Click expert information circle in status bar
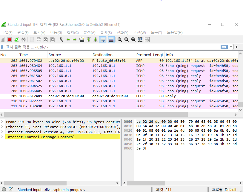Image resolution: width=243 pixels, height=192 pixels. [x=4, y=189]
